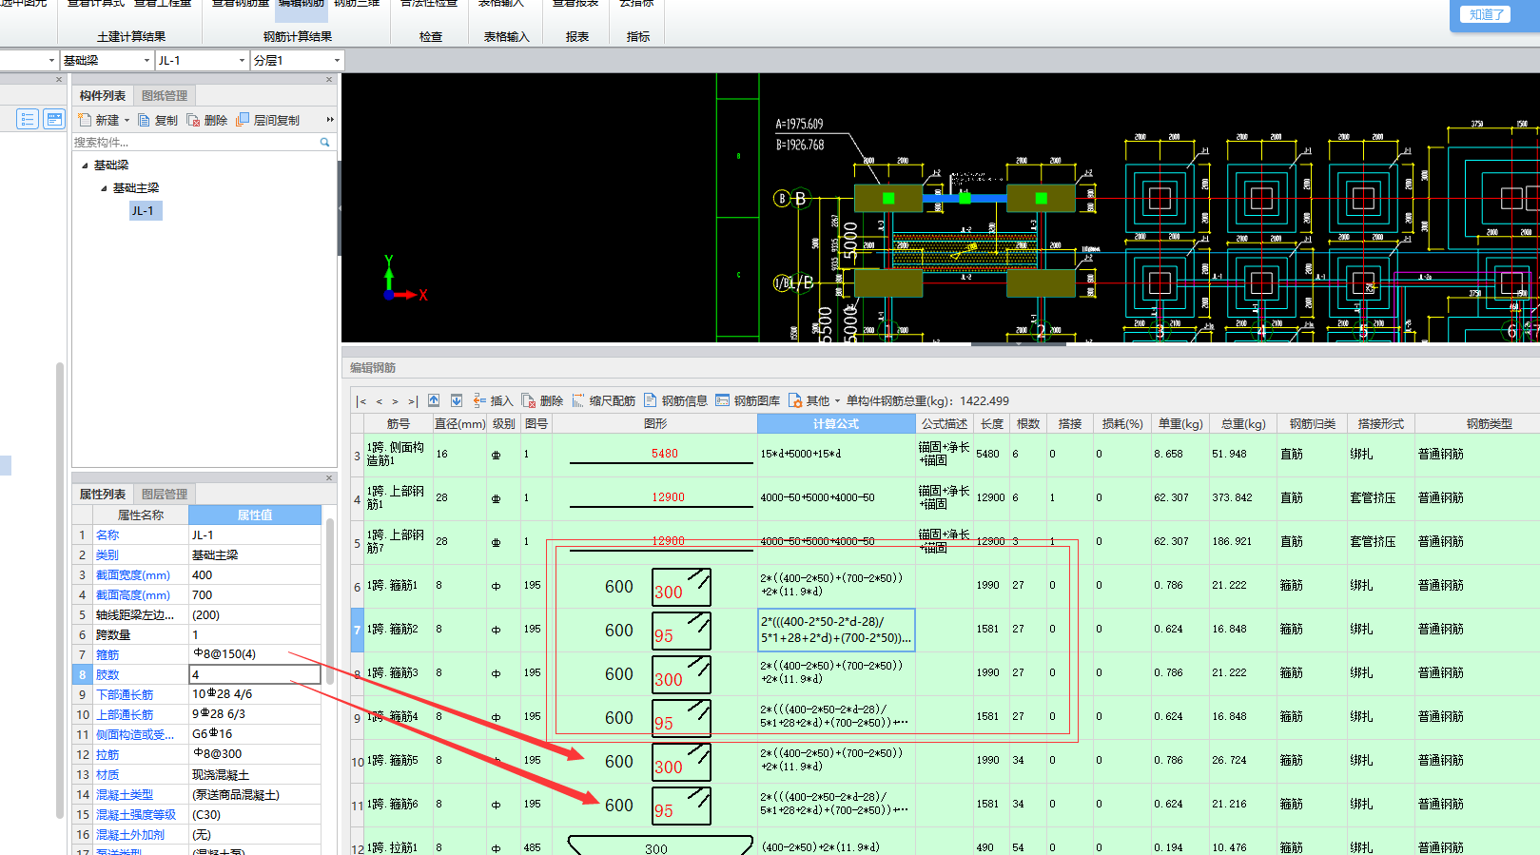Open the 基础梁 component type dropdown
Screen dimensions: 1540x855
(x=146, y=61)
